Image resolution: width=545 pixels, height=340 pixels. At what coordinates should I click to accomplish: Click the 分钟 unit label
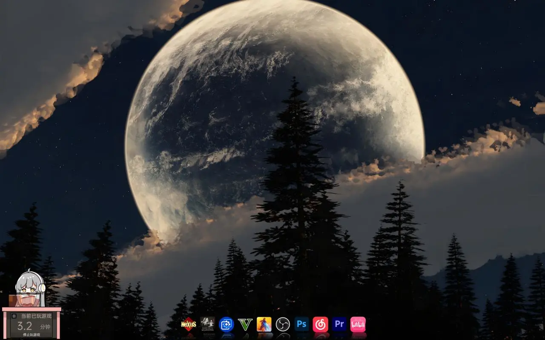coord(46,327)
